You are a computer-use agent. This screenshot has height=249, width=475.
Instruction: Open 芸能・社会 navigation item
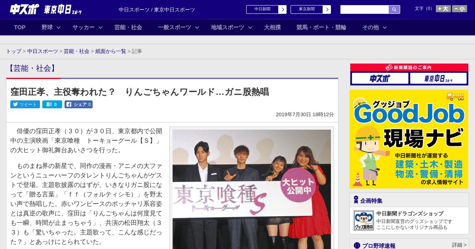tap(128, 27)
